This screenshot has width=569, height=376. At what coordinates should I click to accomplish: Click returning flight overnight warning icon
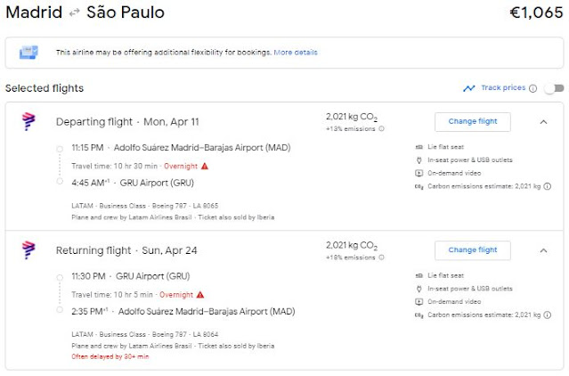click(x=200, y=294)
